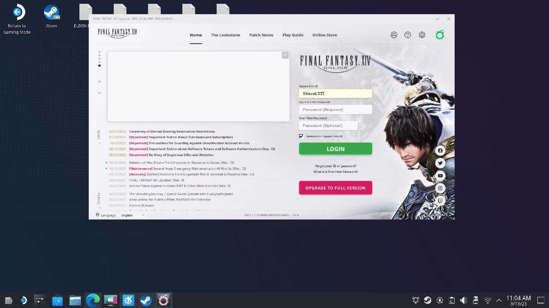Open the Instagram icon on the sidebar
The height and width of the screenshot is (308, 549).
(440, 188)
